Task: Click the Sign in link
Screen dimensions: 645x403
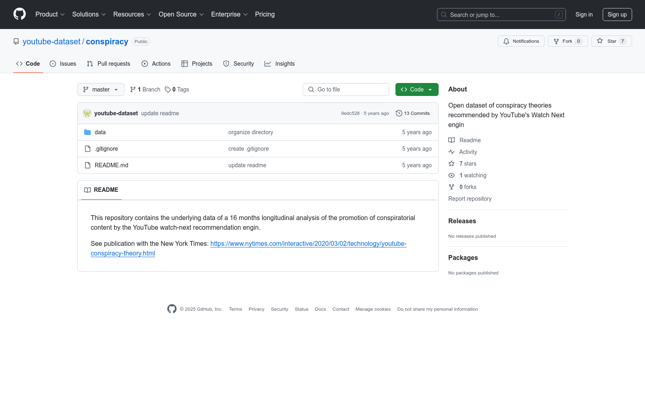Action: click(x=584, y=15)
